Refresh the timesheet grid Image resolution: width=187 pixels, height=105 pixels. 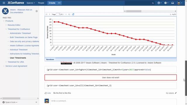pos(73,14)
